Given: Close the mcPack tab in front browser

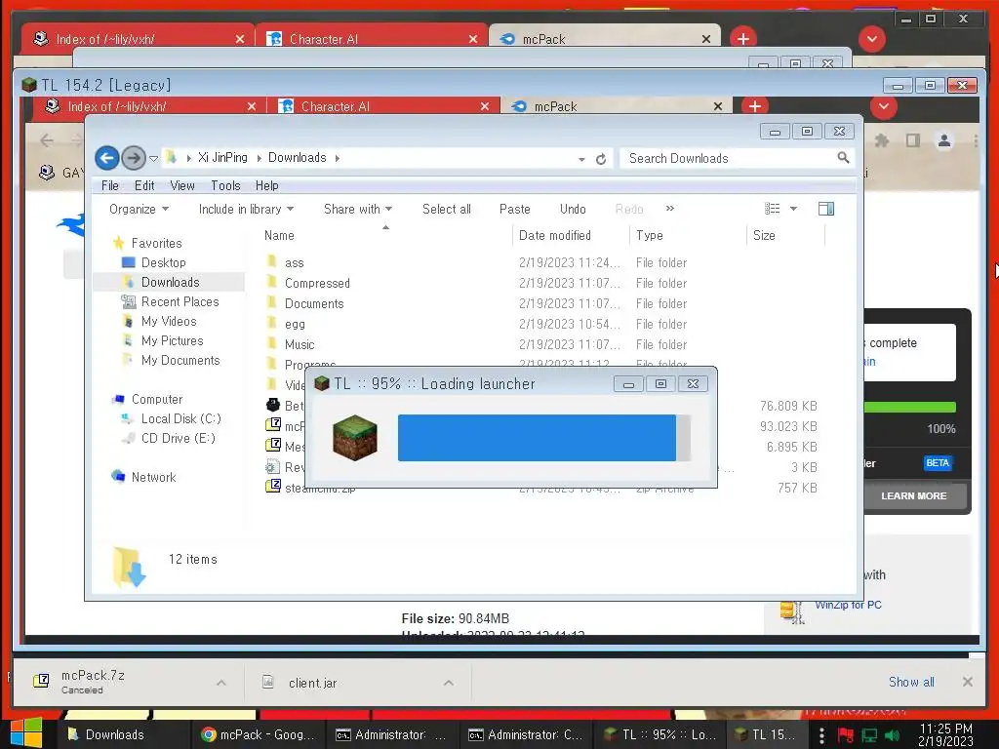Looking at the screenshot, I should point(718,106).
